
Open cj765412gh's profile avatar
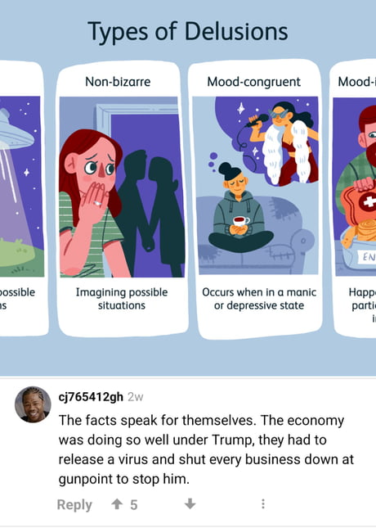(x=33, y=404)
